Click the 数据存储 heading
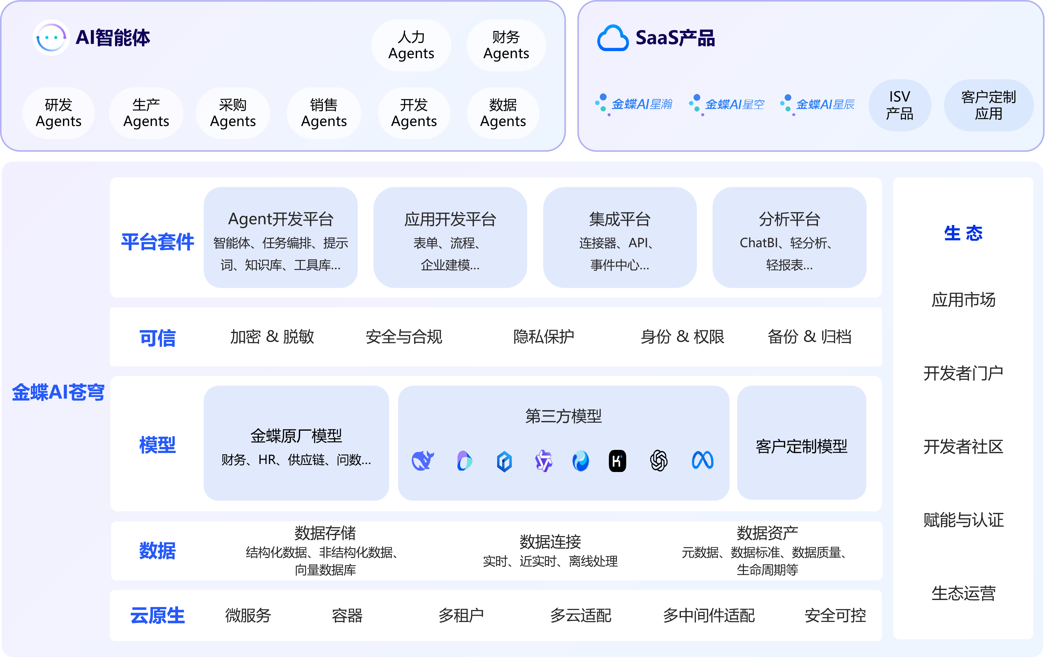The image size is (1045, 659). (325, 533)
